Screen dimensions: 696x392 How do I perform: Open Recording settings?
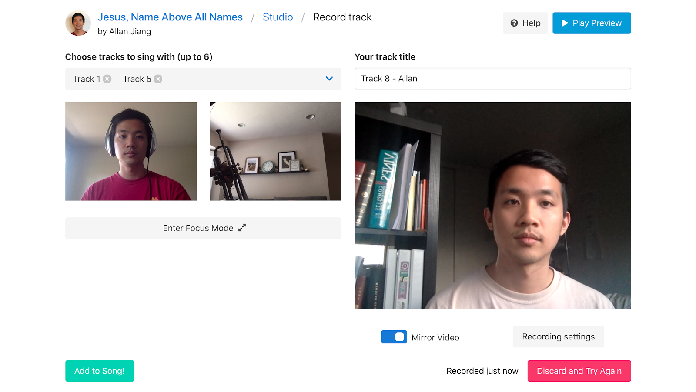pos(558,337)
